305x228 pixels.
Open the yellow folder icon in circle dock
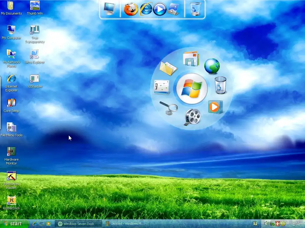pos(168,69)
